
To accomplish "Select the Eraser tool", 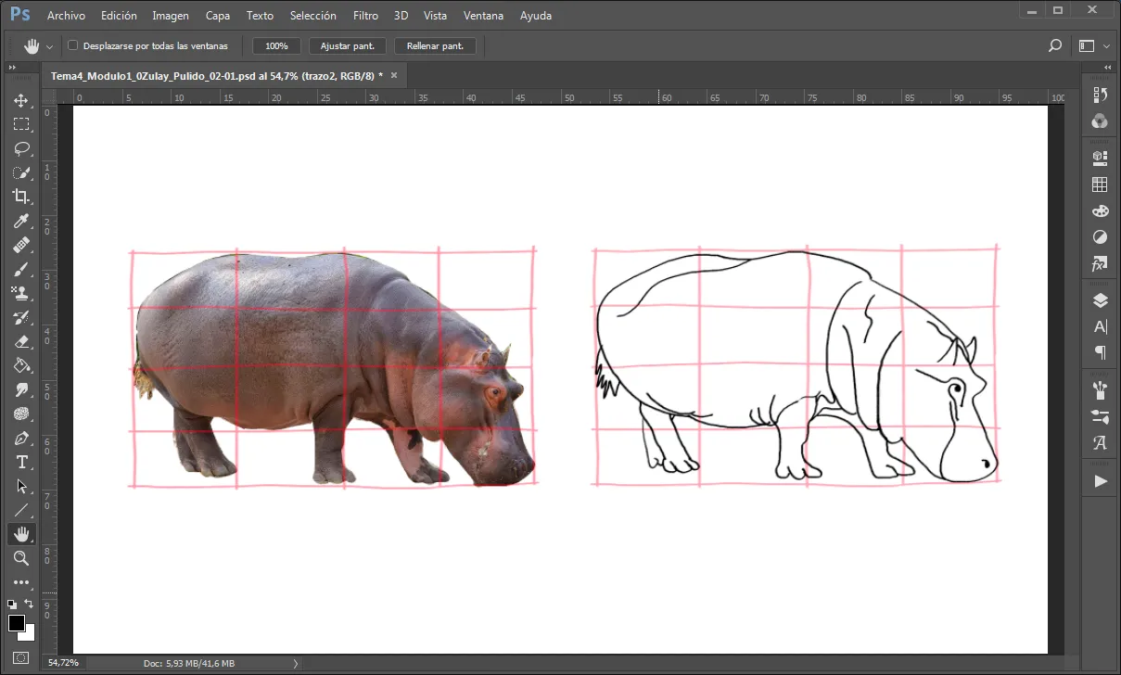I will pyautogui.click(x=20, y=341).
